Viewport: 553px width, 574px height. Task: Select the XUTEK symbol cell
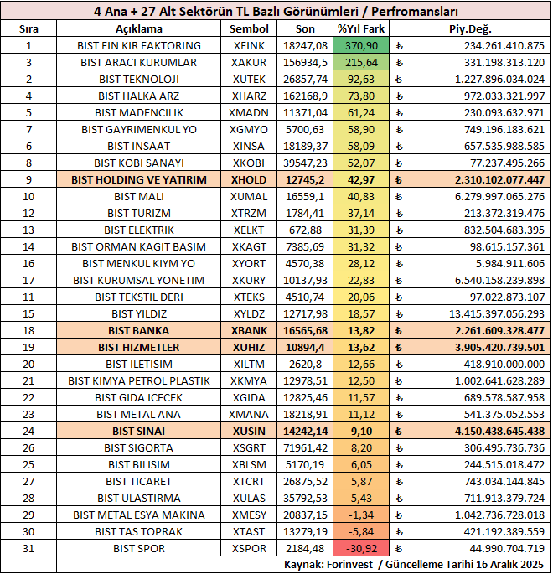point(249,79)
